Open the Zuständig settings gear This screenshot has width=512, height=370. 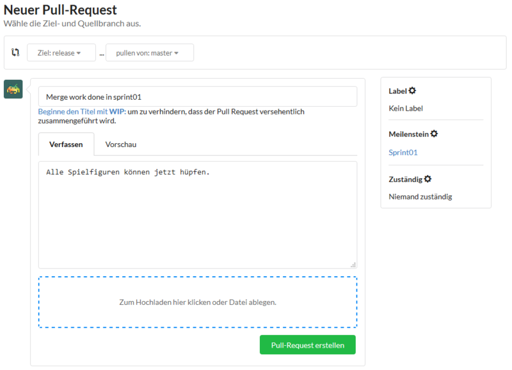427,178
